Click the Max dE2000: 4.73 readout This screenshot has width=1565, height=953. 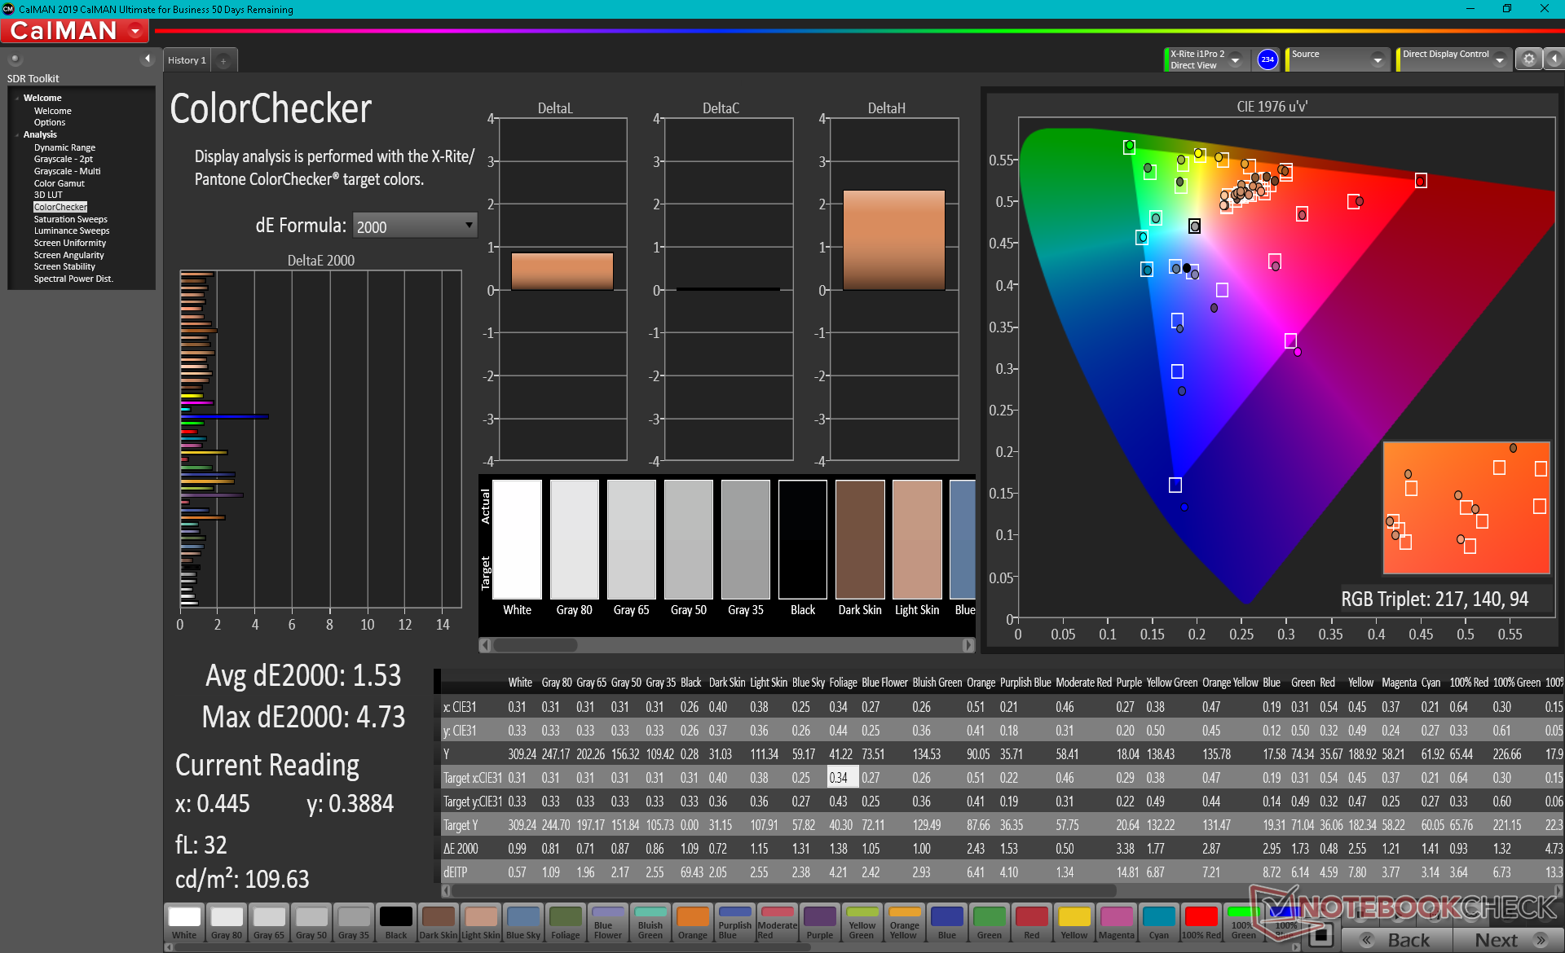click(x=303, y=717)
